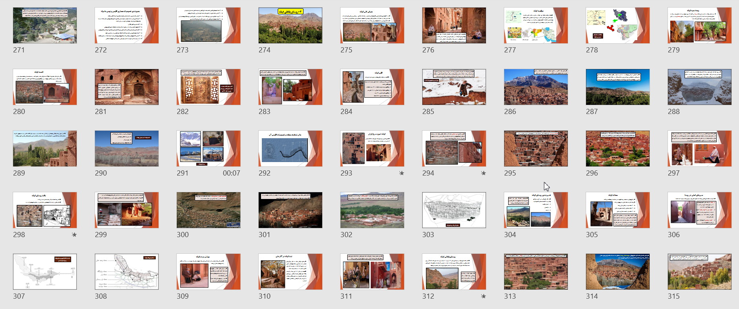Select slide 287 with deep blue sky
739x309 pixels.
coord(617,87)
